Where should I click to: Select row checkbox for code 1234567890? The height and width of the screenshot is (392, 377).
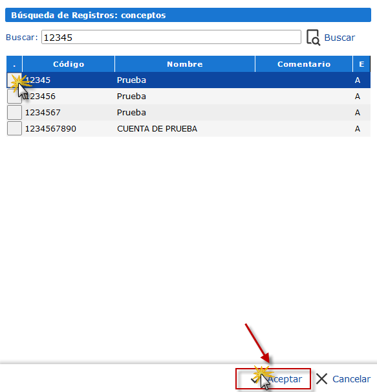[14, 128]
